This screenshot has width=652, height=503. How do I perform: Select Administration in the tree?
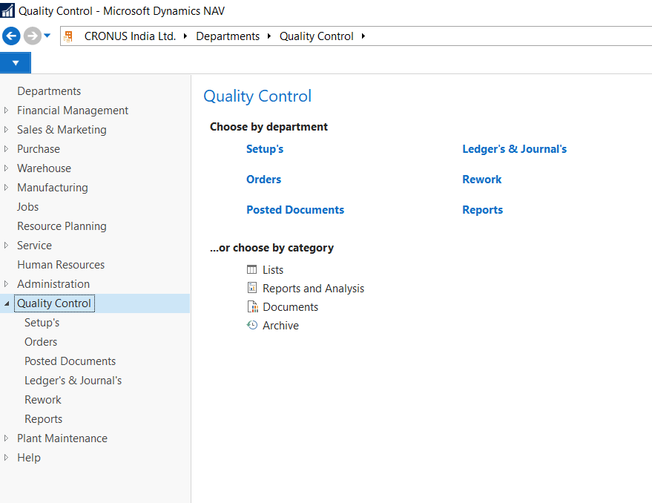53,283
